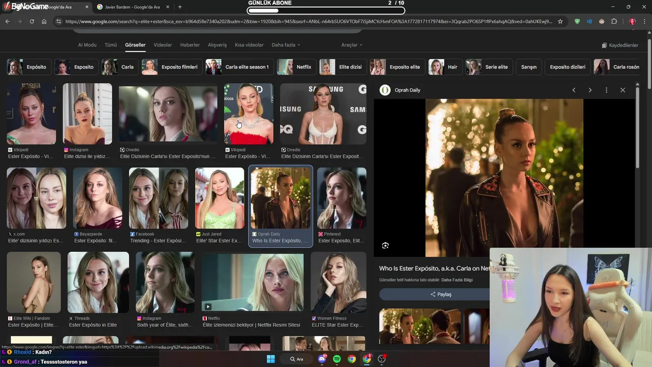Filter by Carla elite season 1 chip
652x367 pixels.
tap(239, 67)
